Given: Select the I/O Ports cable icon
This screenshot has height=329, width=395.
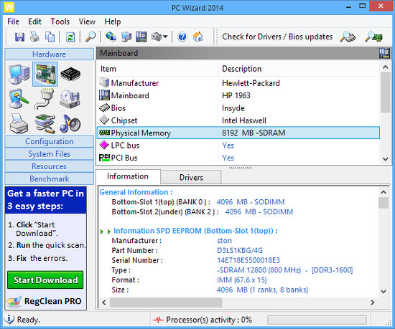Looking at the screenshot, I should click(x=45, y=99).
